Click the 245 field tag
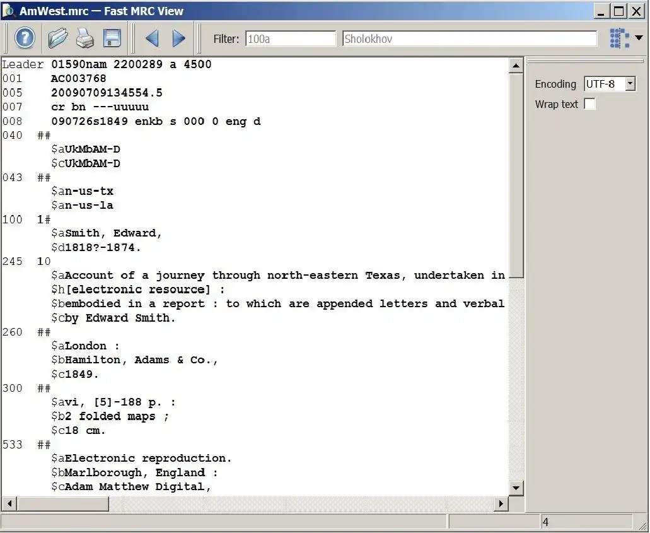 click(x=12, y=261)
